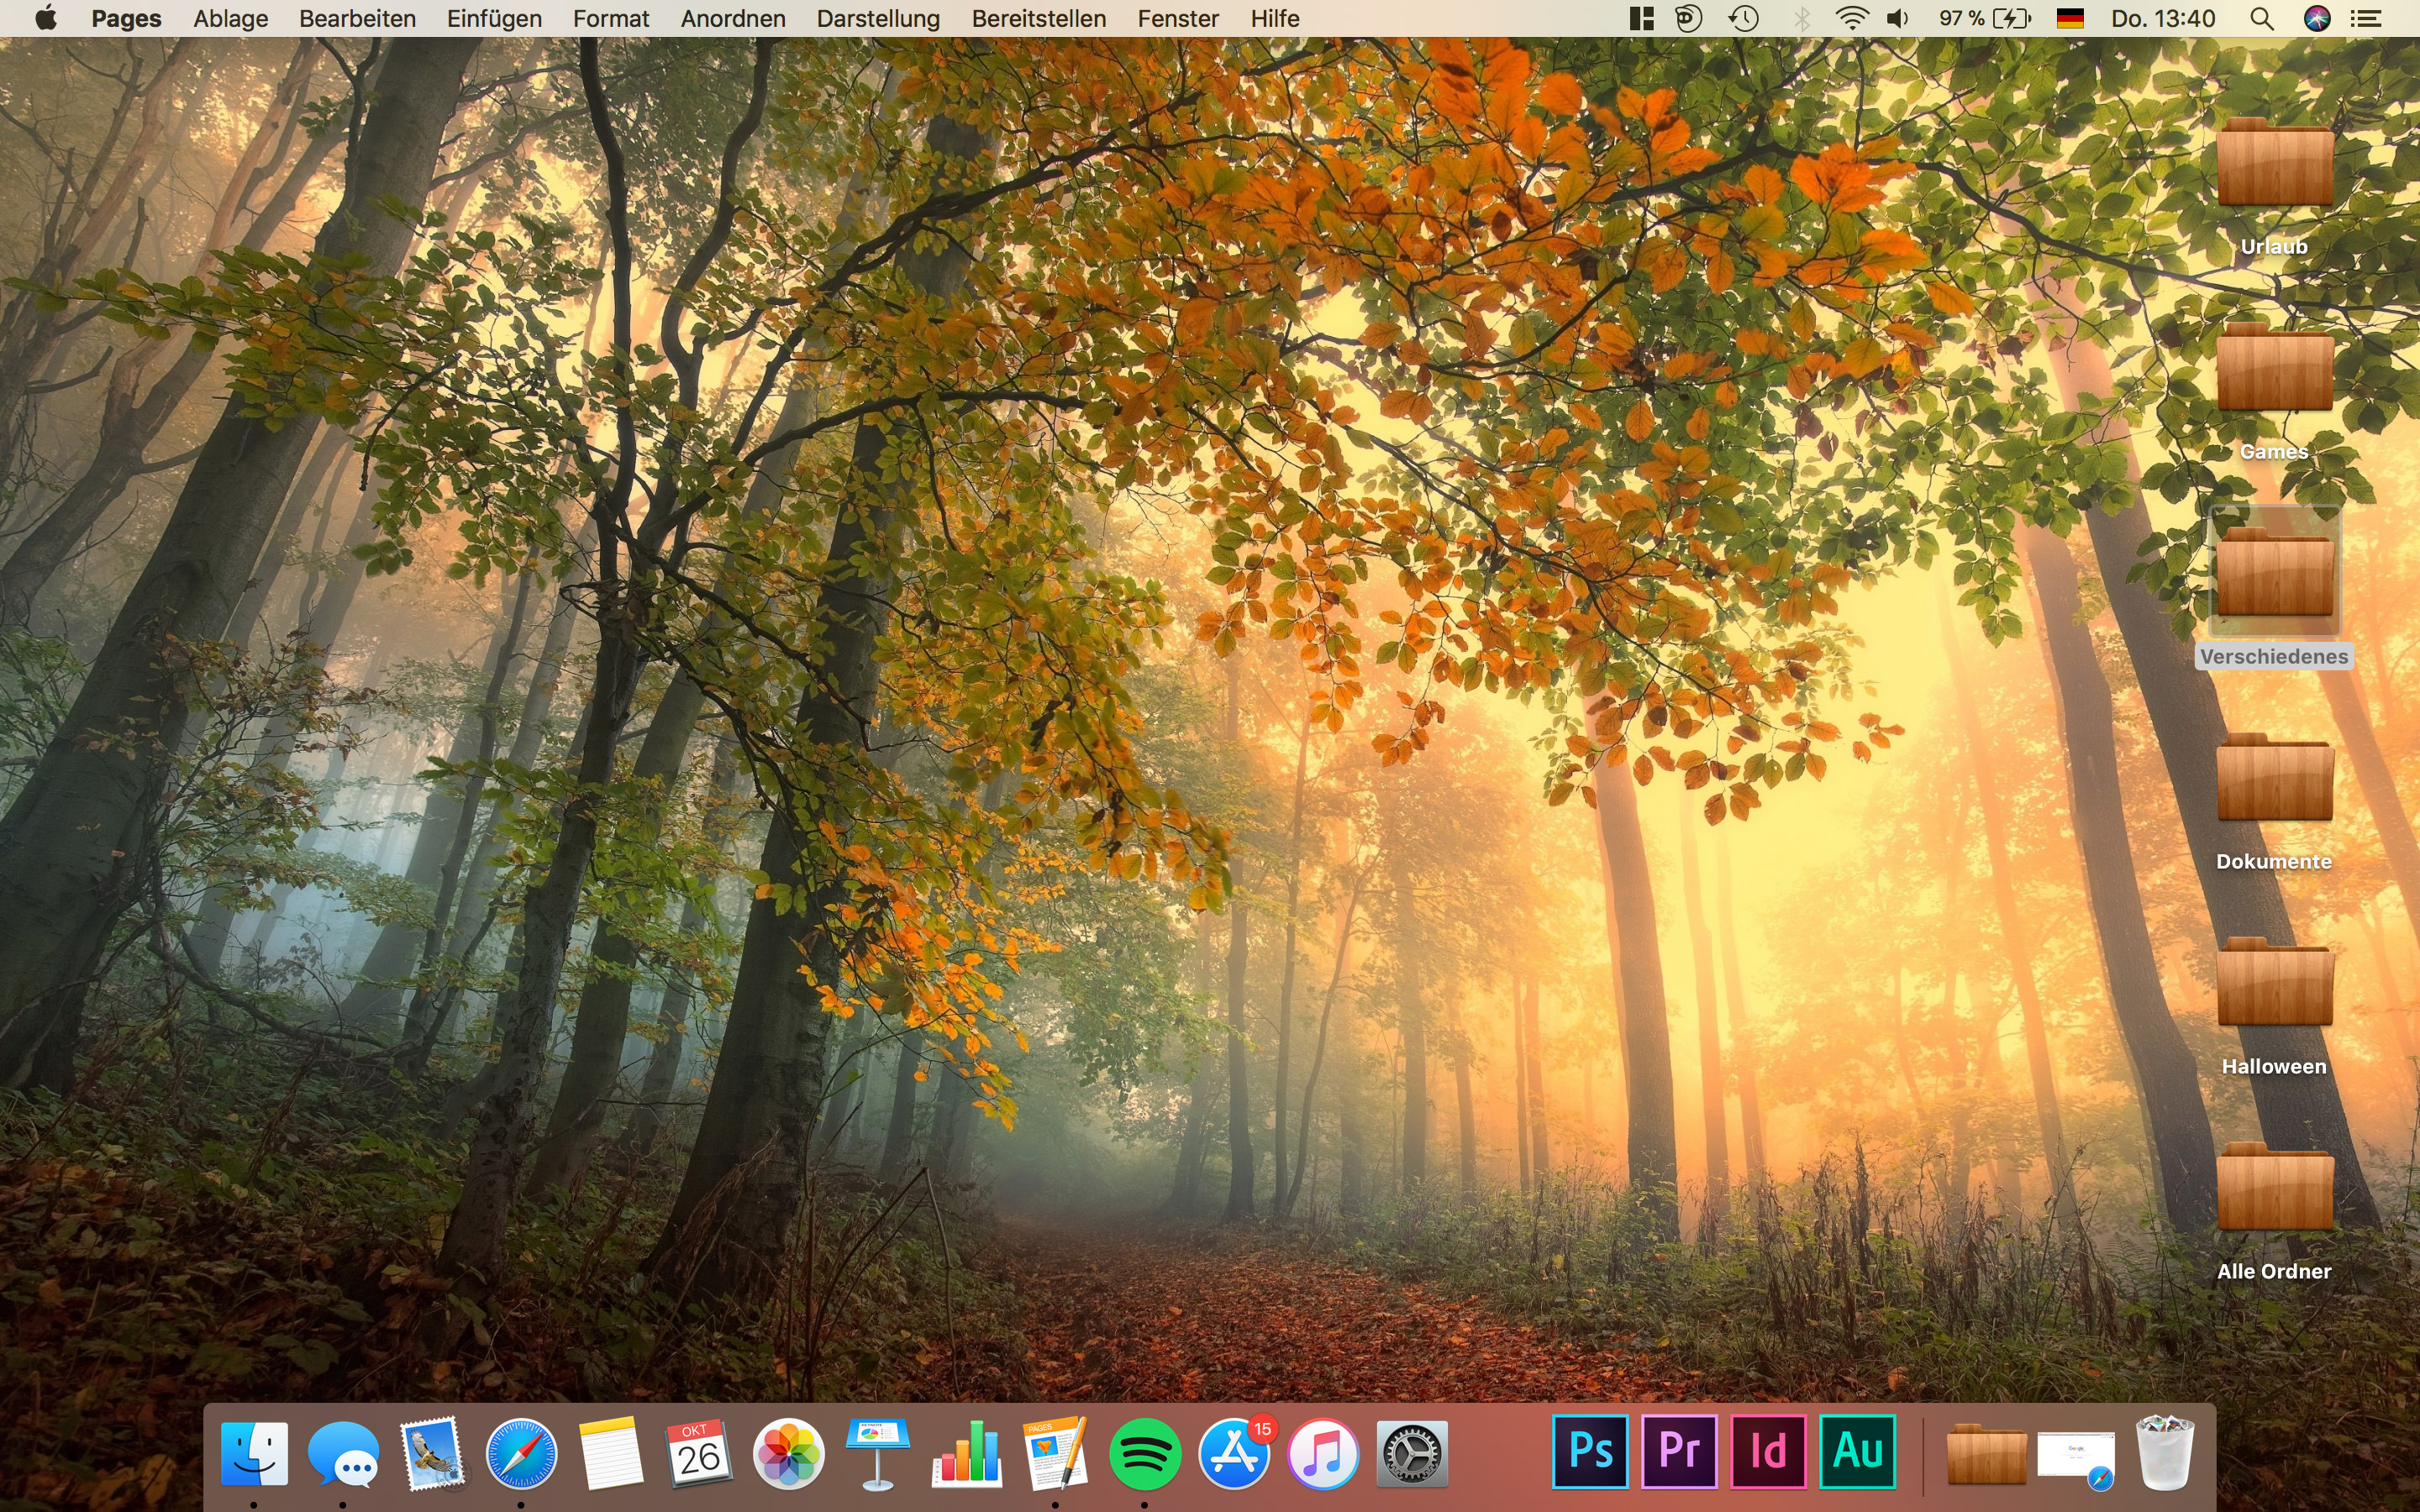Screen dimensions: 2420x1512
Task: Launch Photoshop from the dock
Action: (x=1590, y=1451)
